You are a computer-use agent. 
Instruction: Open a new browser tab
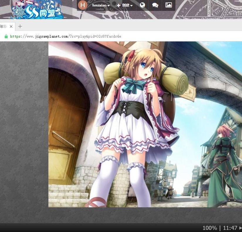coord(20,26)
